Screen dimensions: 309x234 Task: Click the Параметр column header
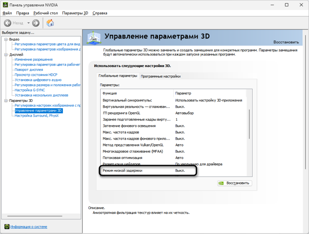click(210, 93)
